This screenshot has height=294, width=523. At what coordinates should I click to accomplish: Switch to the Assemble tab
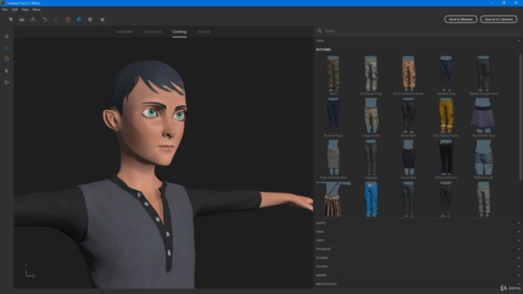(x=125, y=32)
